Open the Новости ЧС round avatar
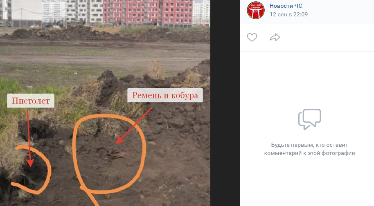 click(256, 10)
